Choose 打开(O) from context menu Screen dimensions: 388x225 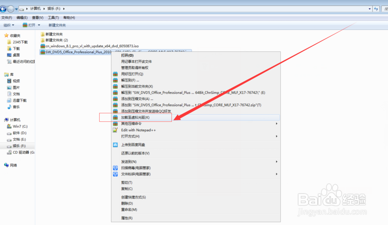[127, 55]
